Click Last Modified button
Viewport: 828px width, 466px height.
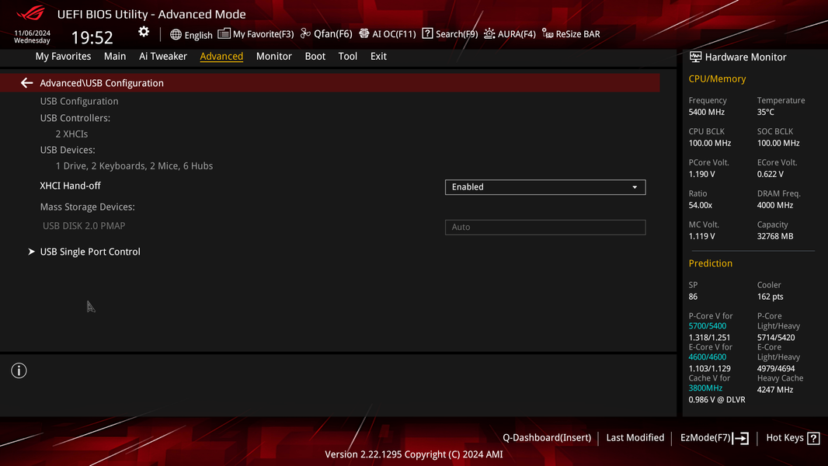tap(635, 437)
